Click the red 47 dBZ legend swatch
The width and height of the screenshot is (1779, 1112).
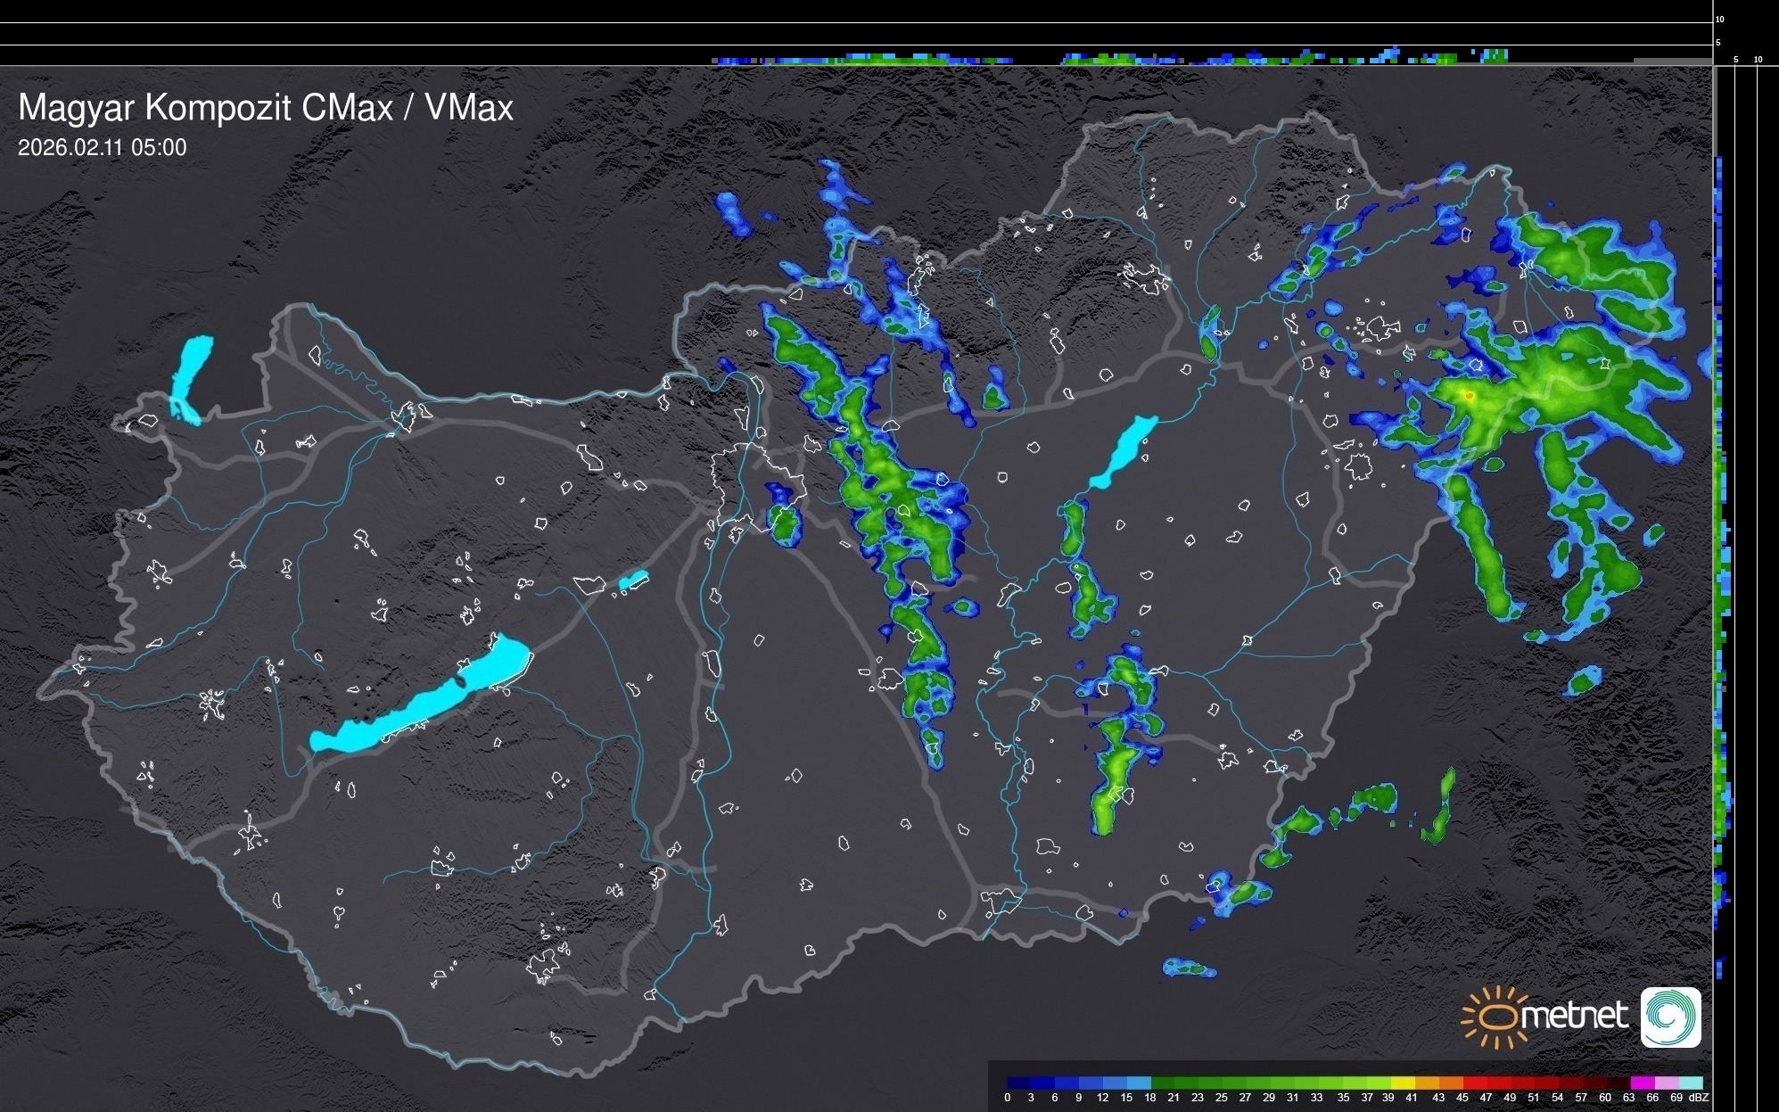pyautogui.click(x=1499, y=1083)
